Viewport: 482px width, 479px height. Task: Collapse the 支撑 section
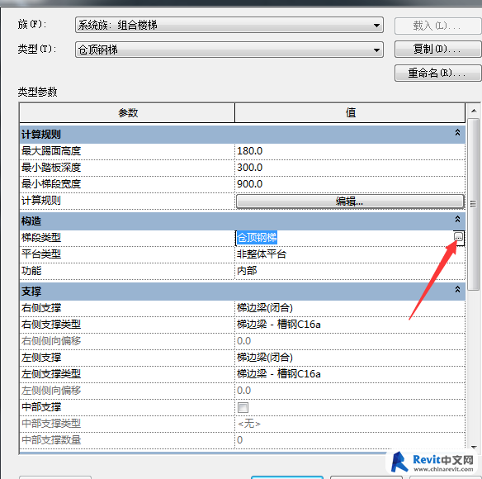[457, 289]
